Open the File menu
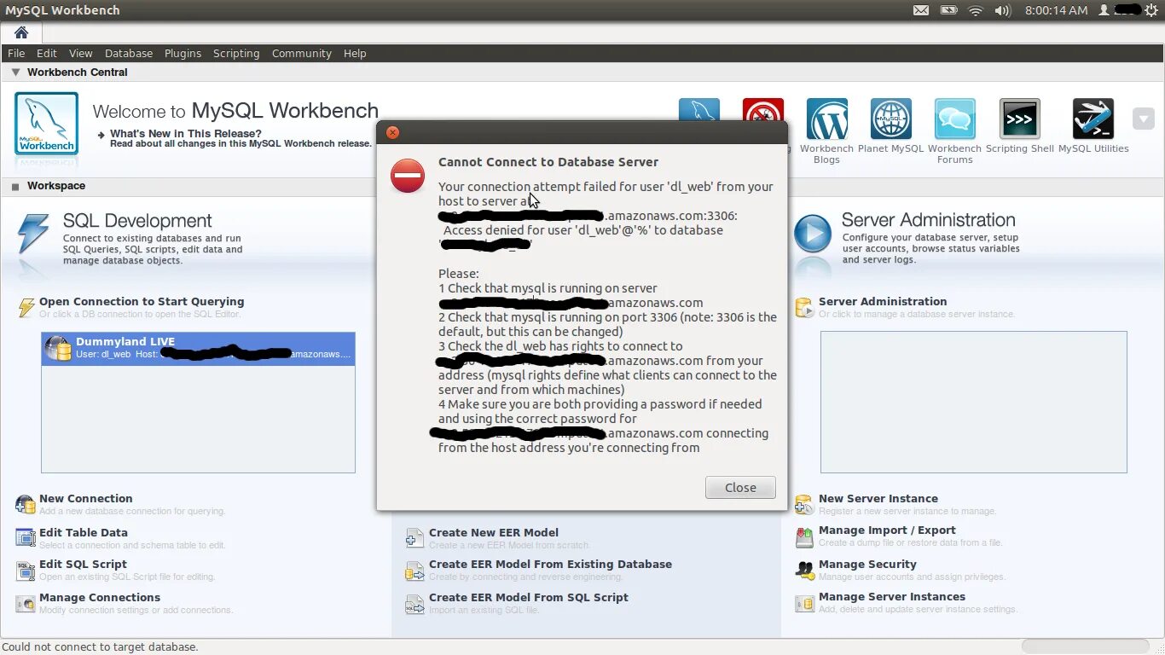This screenshot has width=1165, height=655. tap(16, 53)
